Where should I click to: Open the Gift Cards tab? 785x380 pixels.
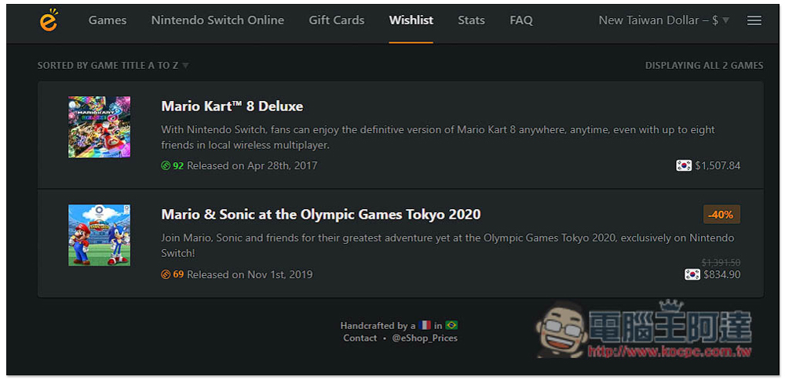(x=337, y=20)
